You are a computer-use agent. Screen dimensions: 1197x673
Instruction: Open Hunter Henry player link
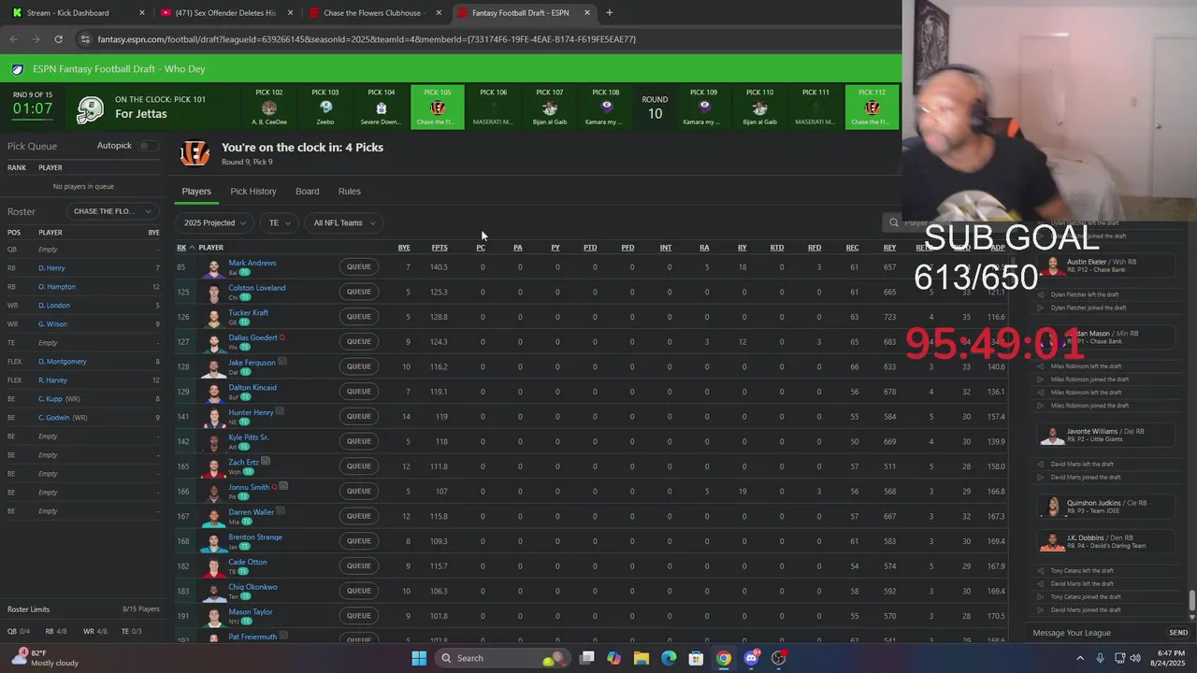(x=251, y=412)
